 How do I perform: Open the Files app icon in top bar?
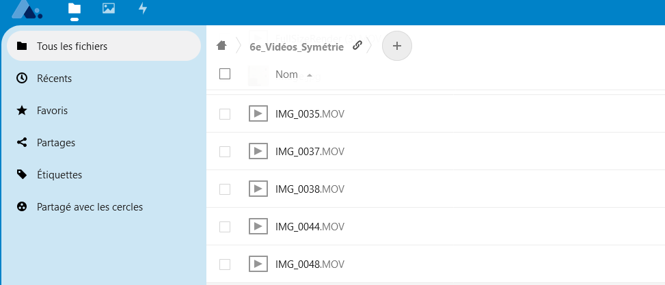tap(74, 9)
